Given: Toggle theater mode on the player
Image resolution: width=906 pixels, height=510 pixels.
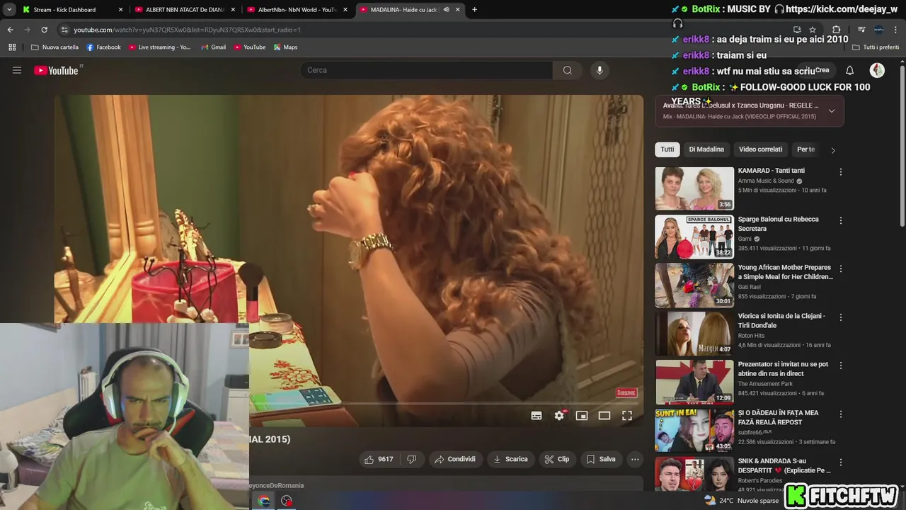Looking at the screenshot, I should [x=604, y=416].
